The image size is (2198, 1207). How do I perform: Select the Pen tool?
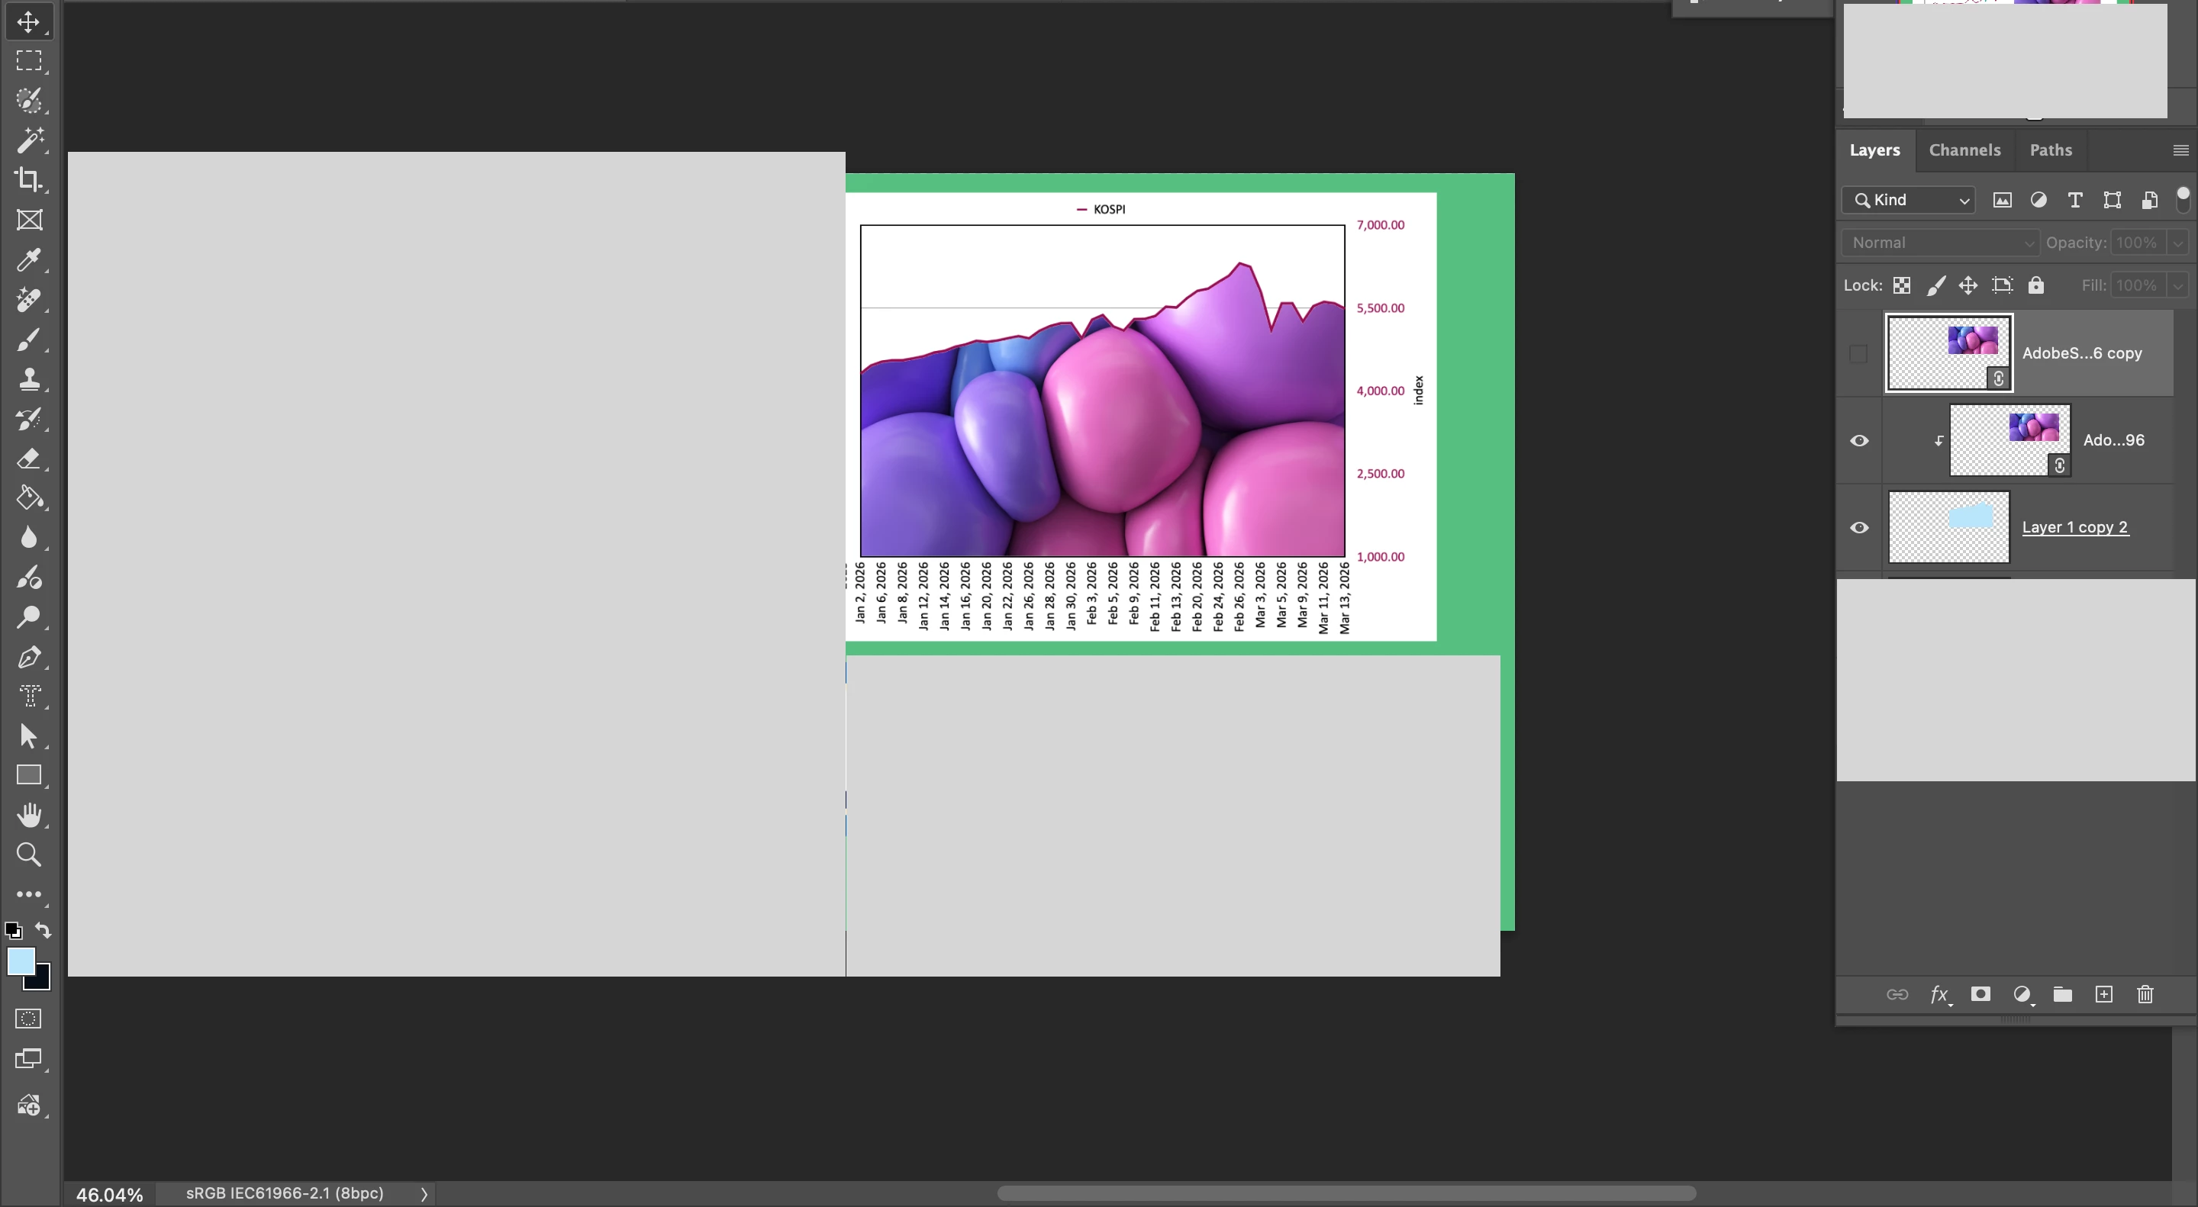pos(29,657)
